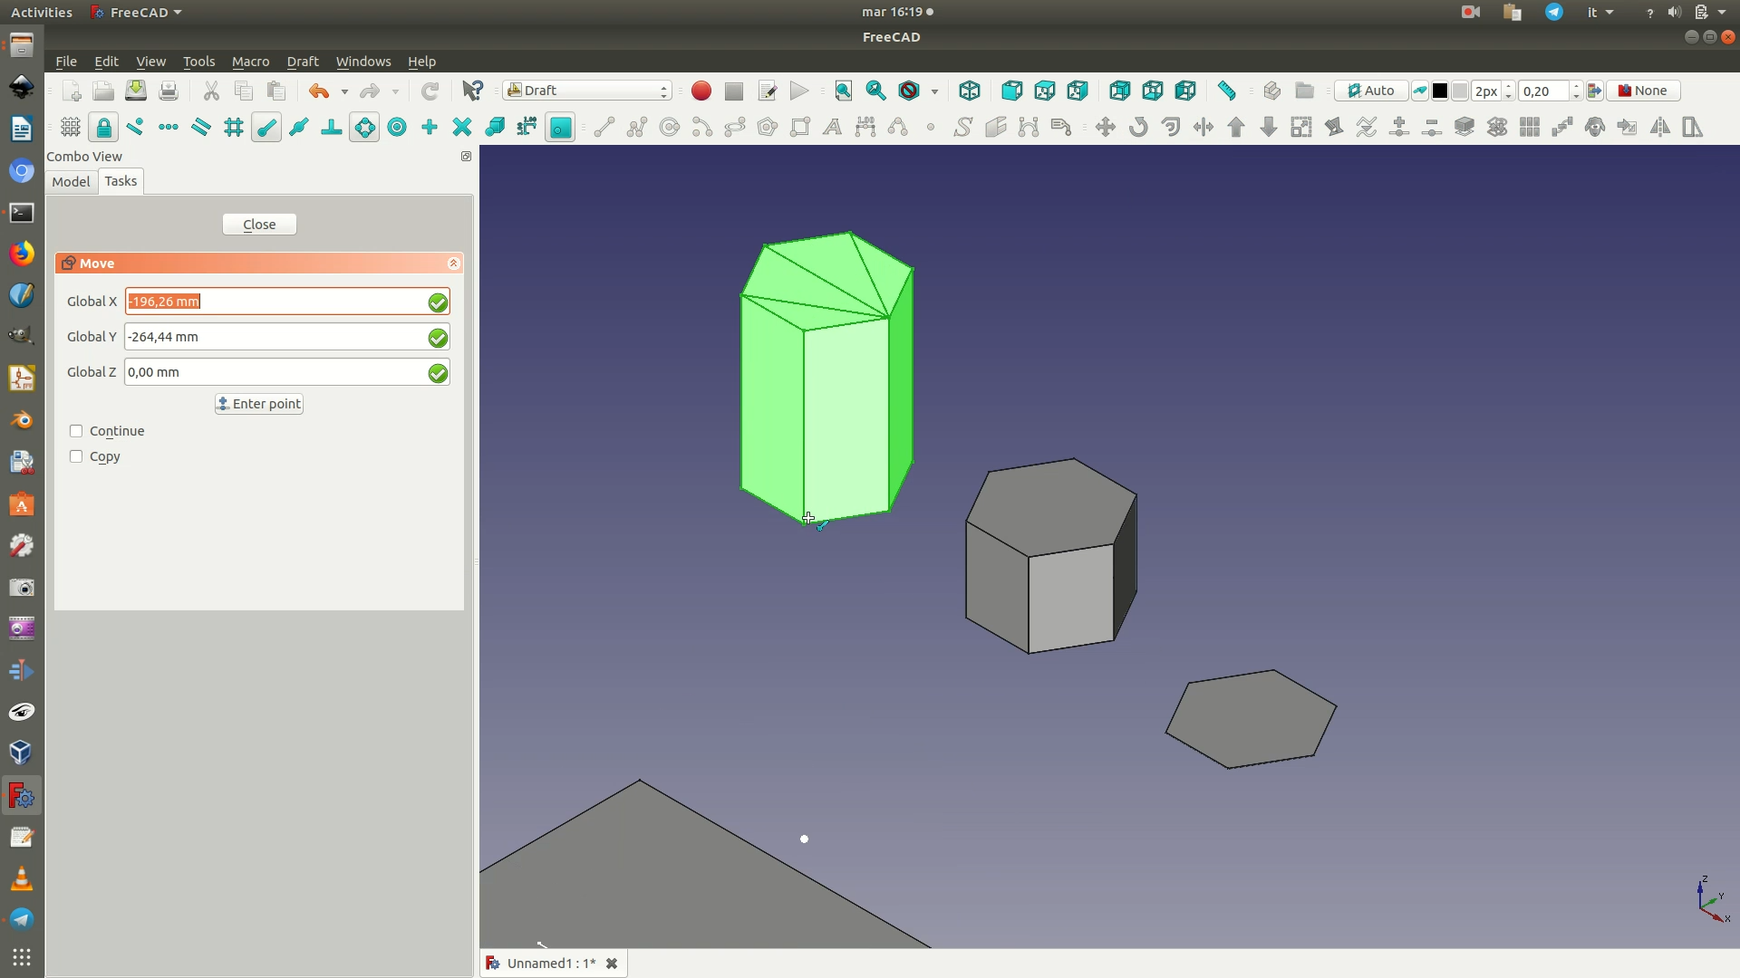1740x978 pixels.
Task: Click the Draft Offset tool icon
Action: (1171, 128)
